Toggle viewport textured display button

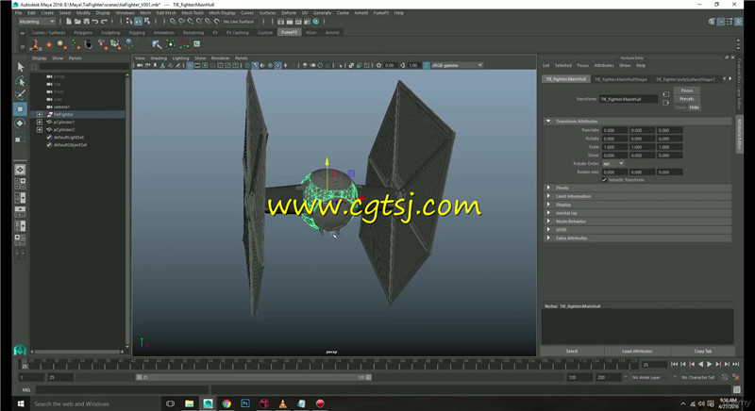(277, 65)
